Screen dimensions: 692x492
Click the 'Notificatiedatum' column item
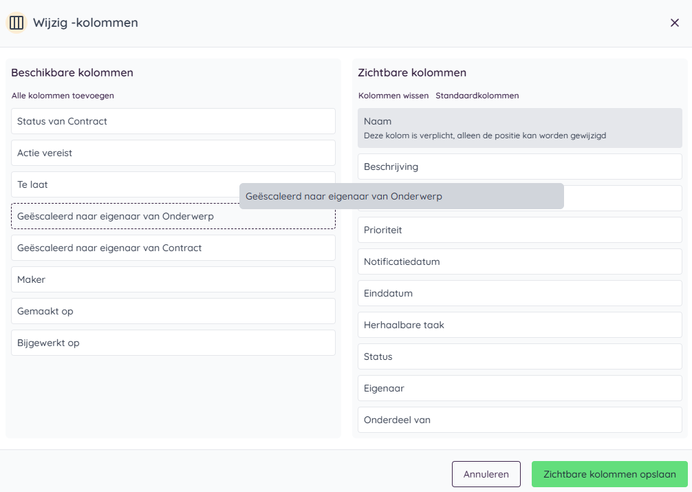(x=519, y=261)
